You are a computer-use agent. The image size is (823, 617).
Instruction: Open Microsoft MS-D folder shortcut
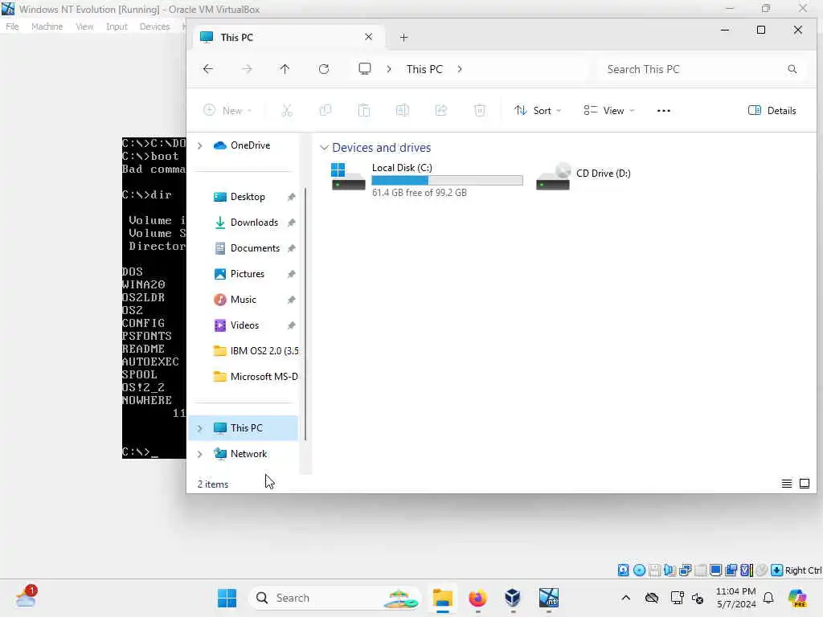pyautogui.click(x=256, y=377)
